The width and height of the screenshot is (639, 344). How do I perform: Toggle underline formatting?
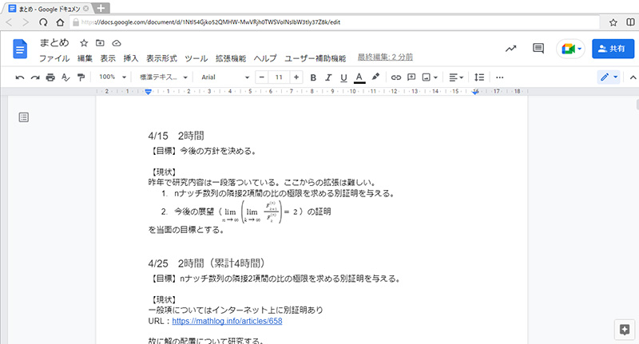343,77
